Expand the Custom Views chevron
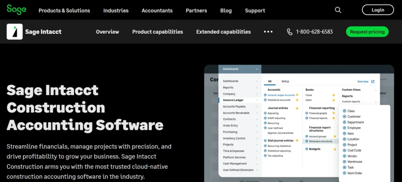402x182 pixels. coord(376,90)
